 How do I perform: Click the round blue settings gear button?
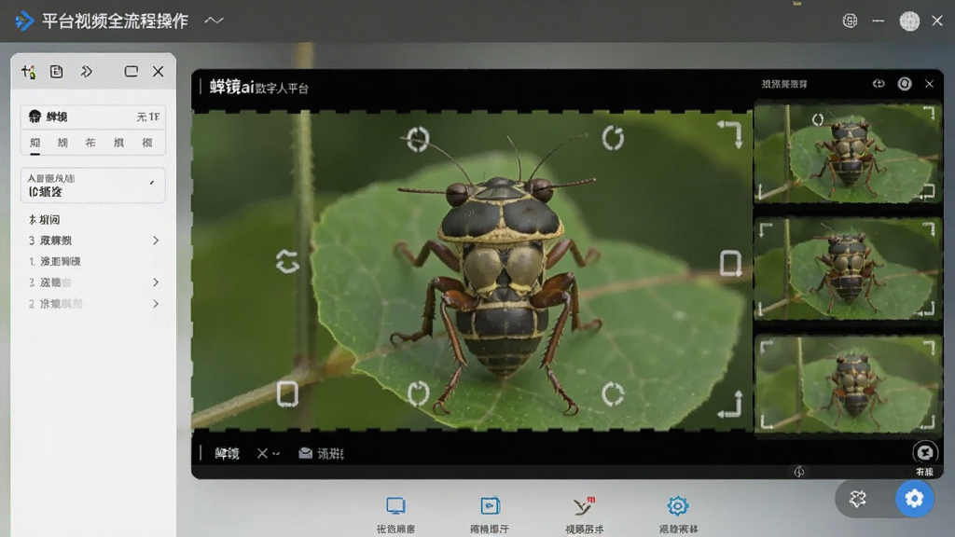(x=914, y=499)
